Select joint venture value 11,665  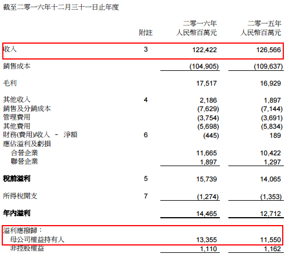(x=206, y=153)
